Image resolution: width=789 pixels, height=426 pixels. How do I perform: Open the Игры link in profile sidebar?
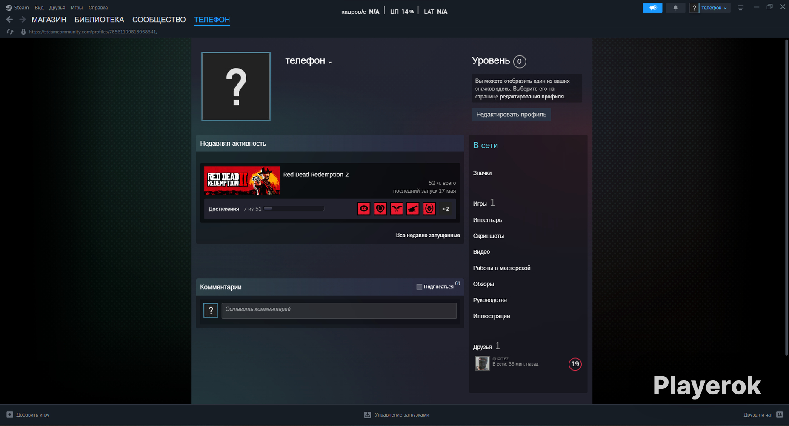480,204
